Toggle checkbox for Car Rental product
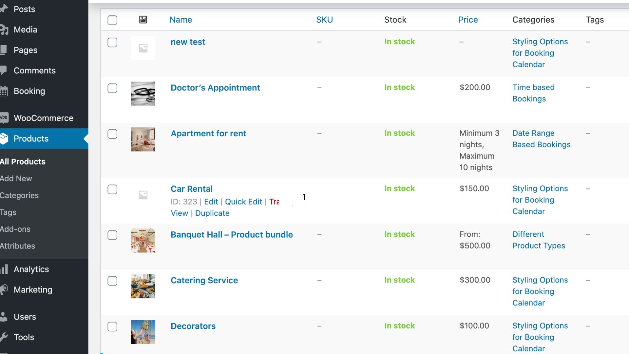629x354 pixels. tap(112, 189)
